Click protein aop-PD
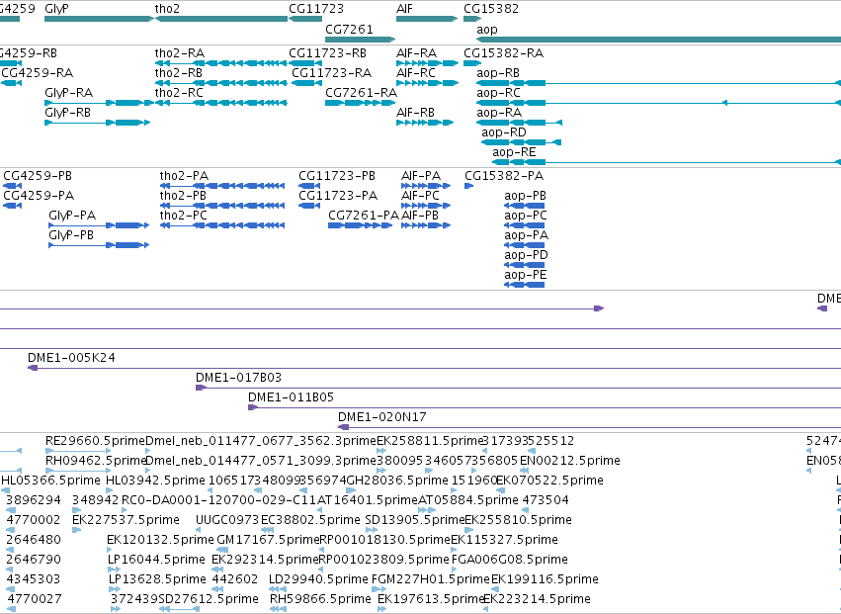Viewport: 841px width, 614px height. click(x=525, y=265)
